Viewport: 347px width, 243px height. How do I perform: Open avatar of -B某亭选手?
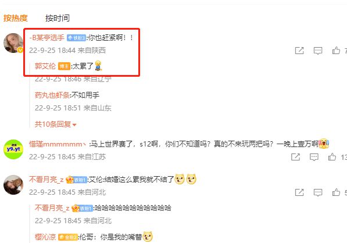click(x=13, y=43)
